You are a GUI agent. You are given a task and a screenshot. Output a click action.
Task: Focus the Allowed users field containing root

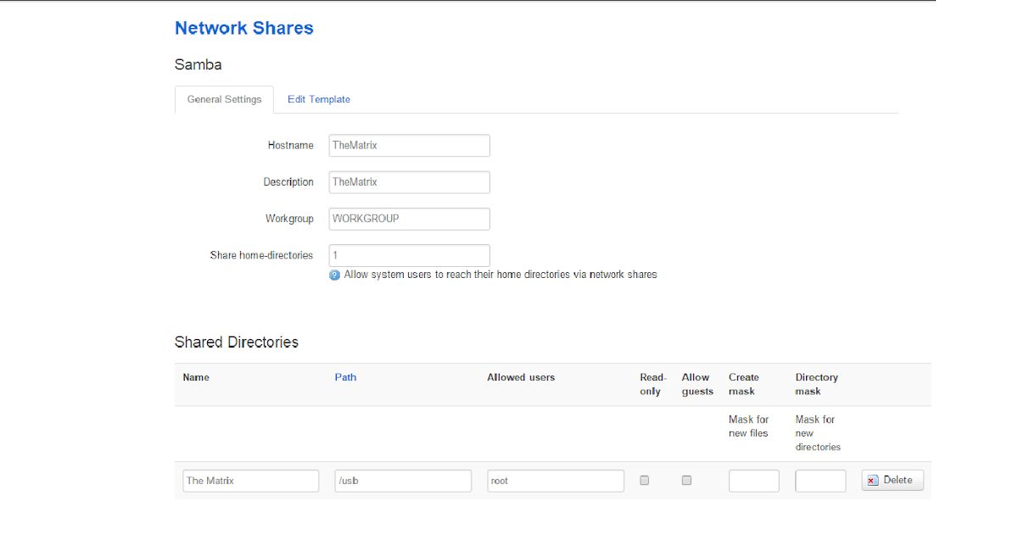click(x=556, y=481)
